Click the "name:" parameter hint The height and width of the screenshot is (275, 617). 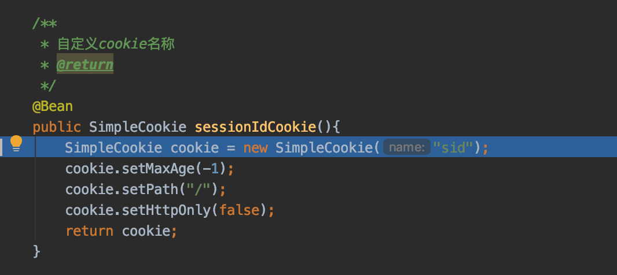click(x=407, y=148)
